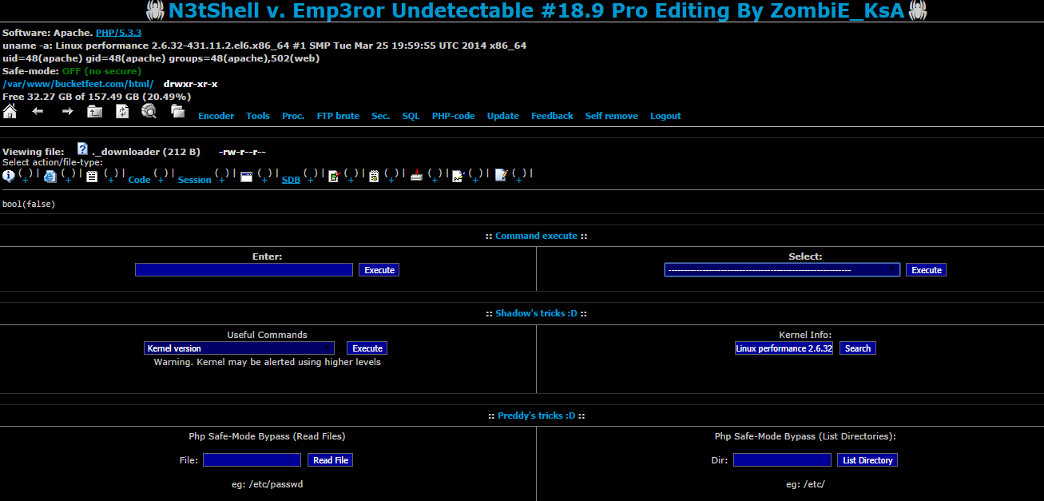Image resolution: width=1044 pixels, height=501 pixels.
Task: Open the Tools menu
Action: point(258,116)
